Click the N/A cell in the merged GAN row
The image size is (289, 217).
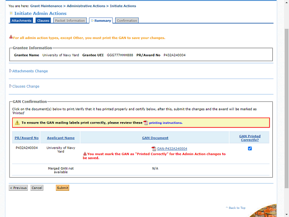click(155, 169)
